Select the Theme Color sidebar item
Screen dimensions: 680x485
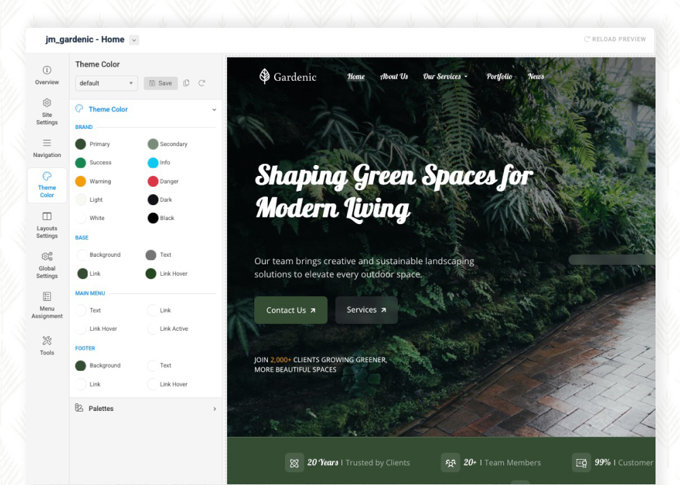click(47, 185)
